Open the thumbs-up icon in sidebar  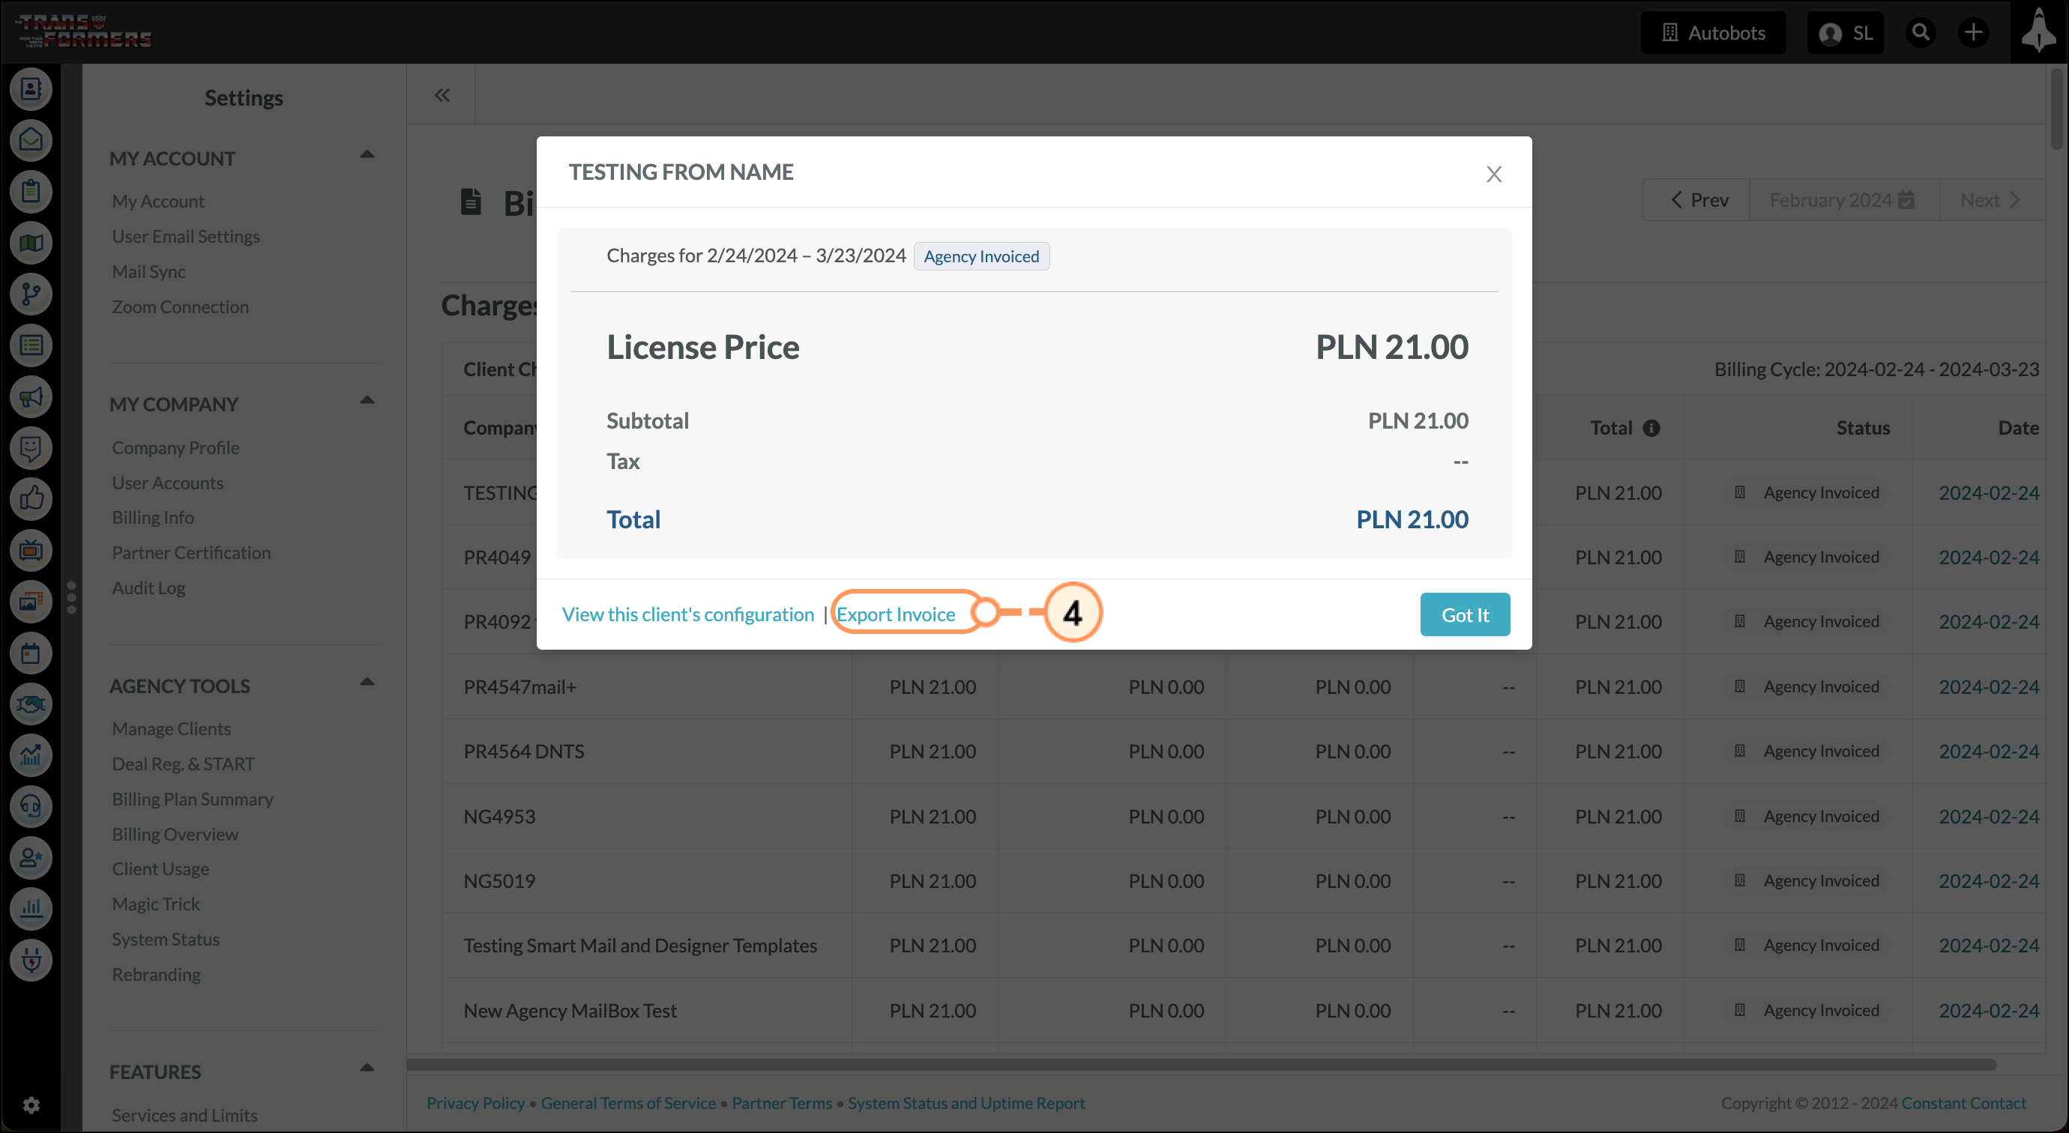pos(31,500)
